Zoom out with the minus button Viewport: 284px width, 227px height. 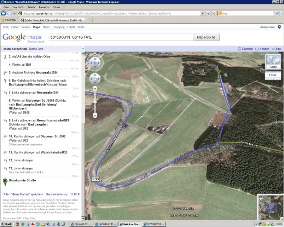pyautogui.click(x=95, y=115)
